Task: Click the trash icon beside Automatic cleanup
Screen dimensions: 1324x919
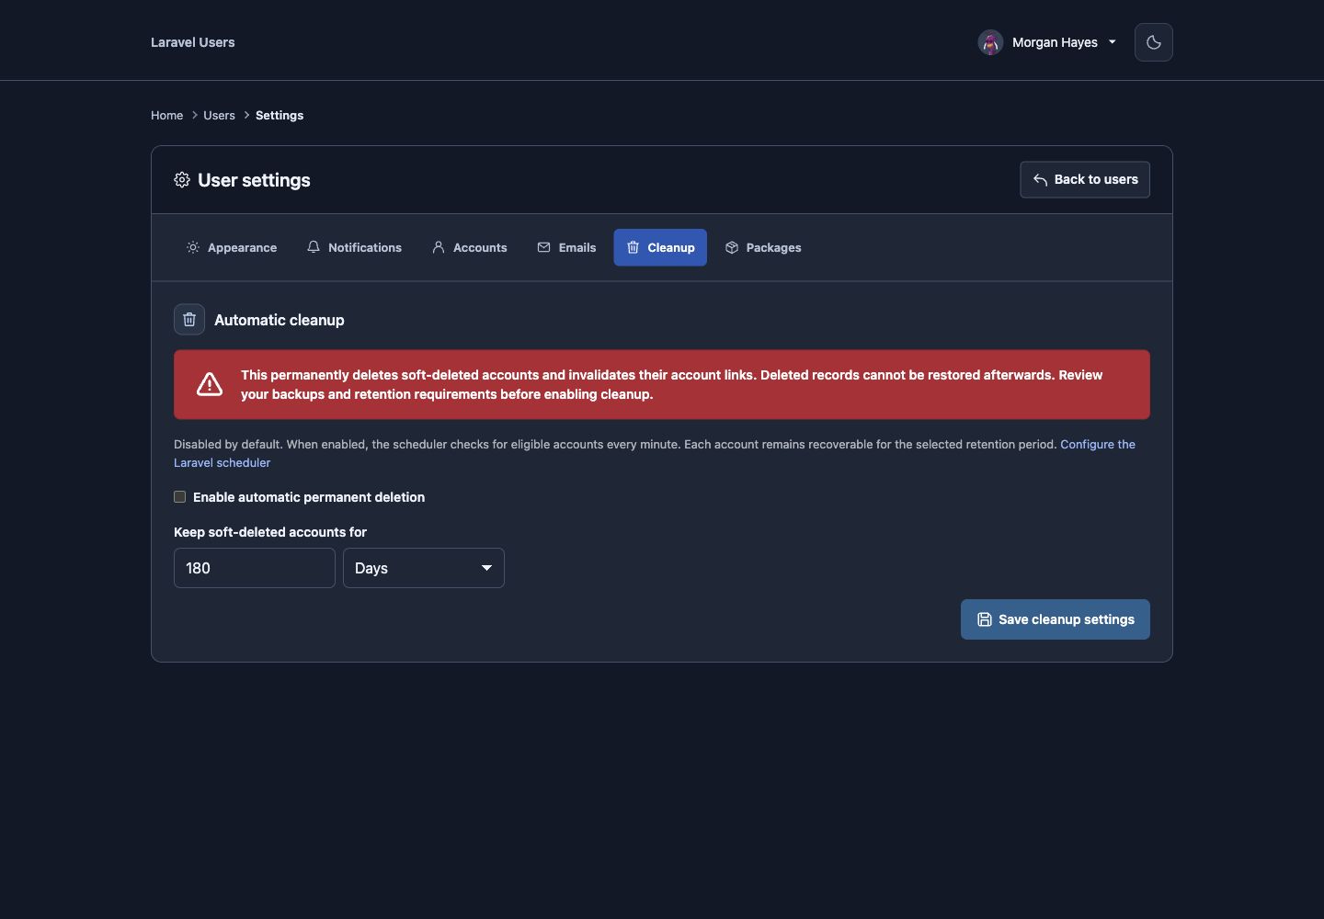Action: (x=189, y=320)
